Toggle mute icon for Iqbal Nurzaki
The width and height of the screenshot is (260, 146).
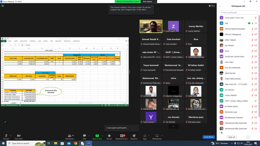click(252, 73)
